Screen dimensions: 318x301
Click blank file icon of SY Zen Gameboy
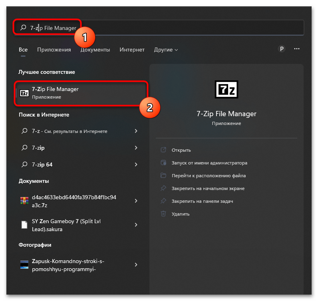click(24, 225)
